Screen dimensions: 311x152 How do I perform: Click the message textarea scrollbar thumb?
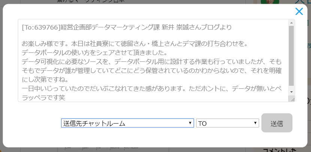coord(292,55)
